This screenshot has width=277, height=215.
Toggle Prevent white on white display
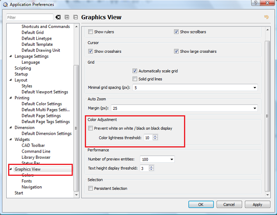click(91, 128)
